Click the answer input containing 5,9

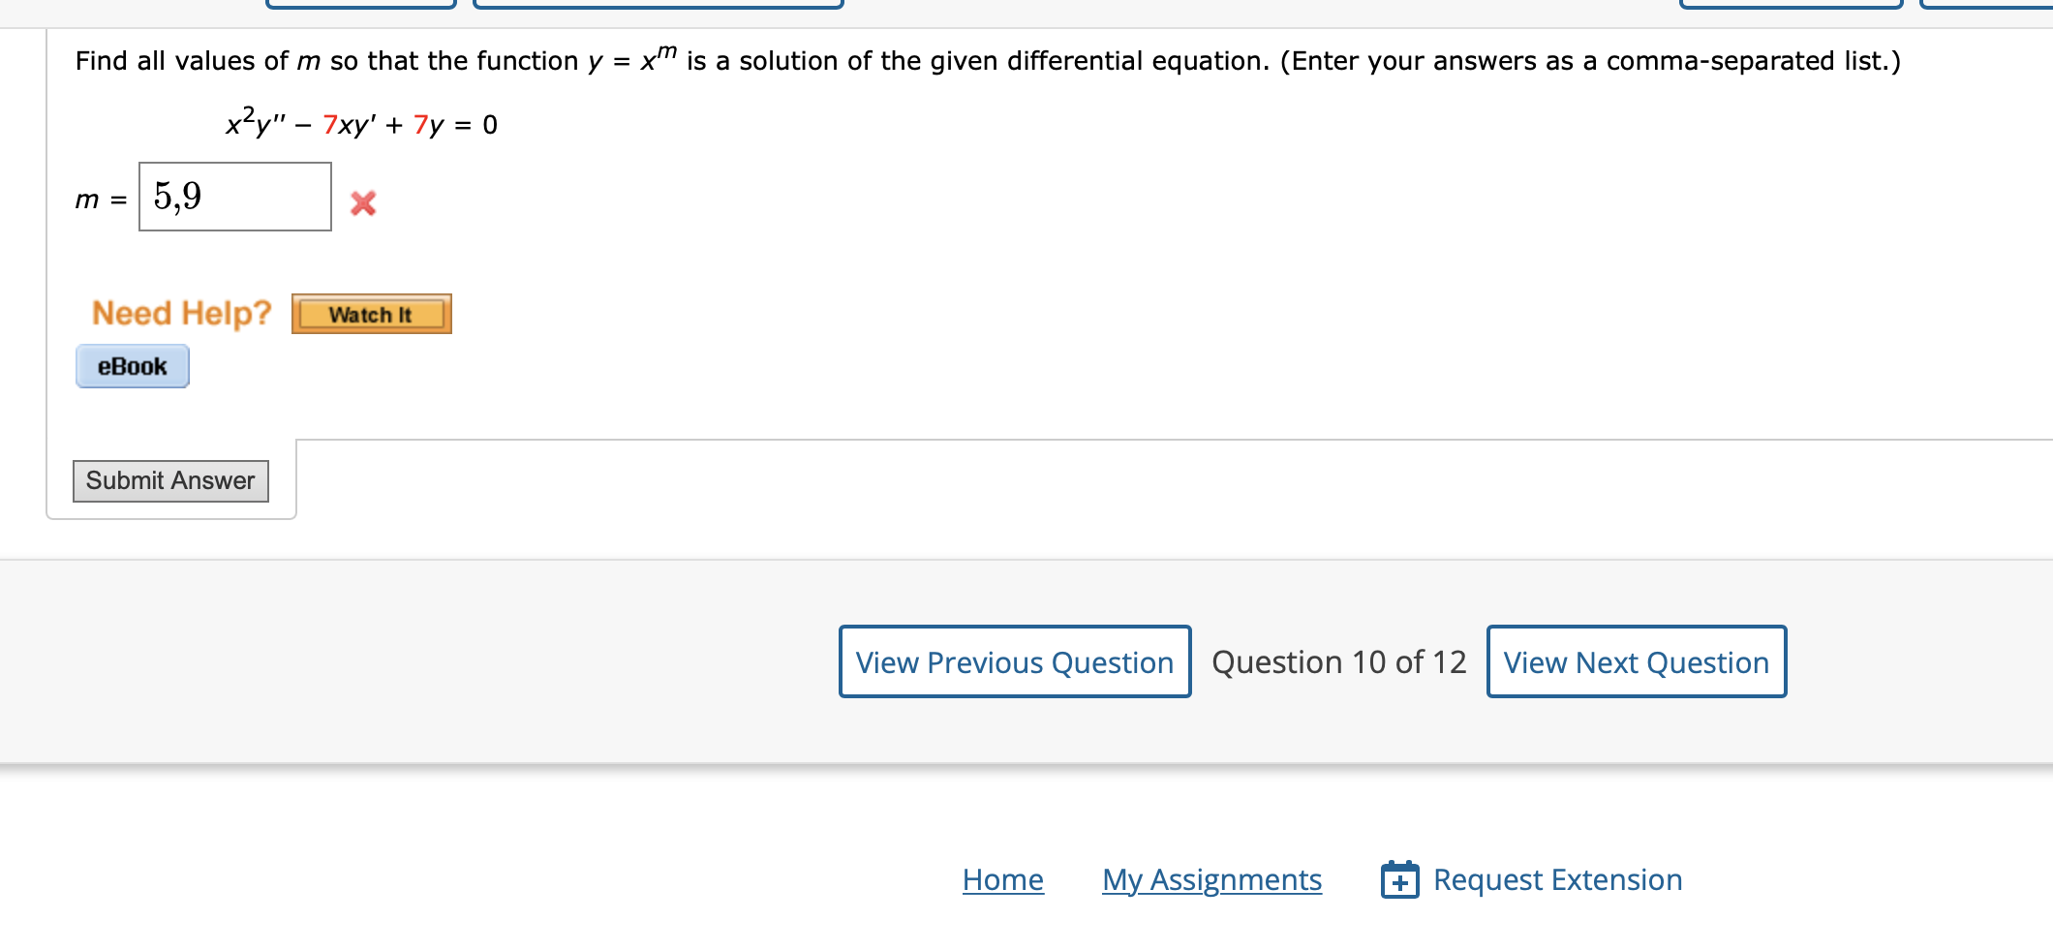(234, 197)
